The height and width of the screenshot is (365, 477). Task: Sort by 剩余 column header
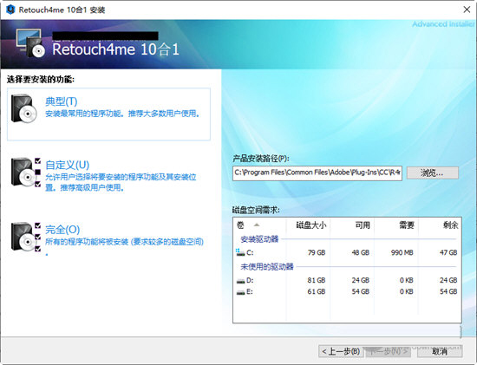point(440,225)
